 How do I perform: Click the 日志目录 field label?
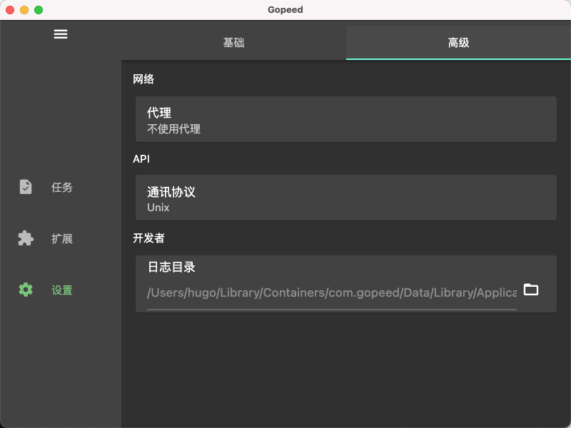171,267
